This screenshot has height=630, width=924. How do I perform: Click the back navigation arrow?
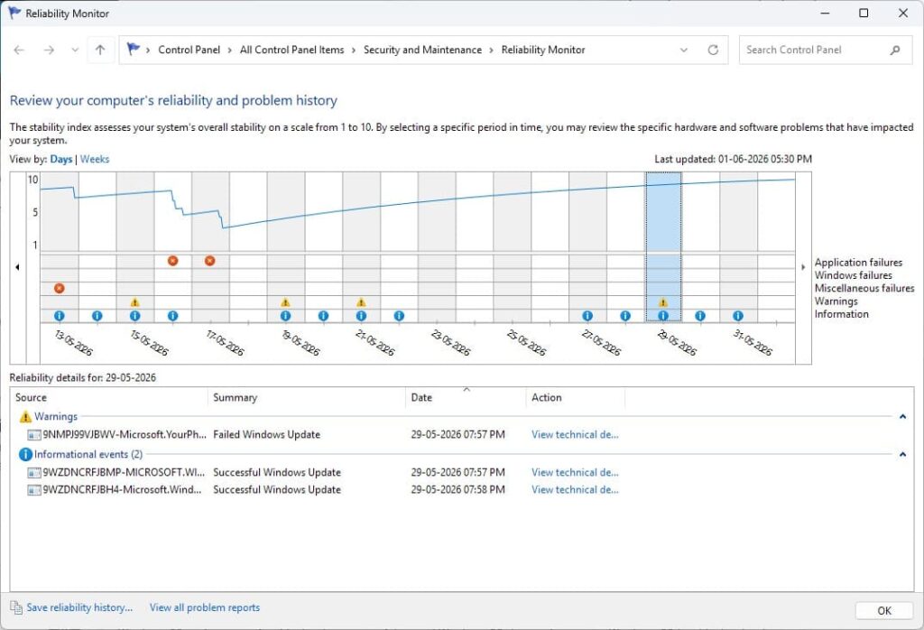click(x=19, y=51)
